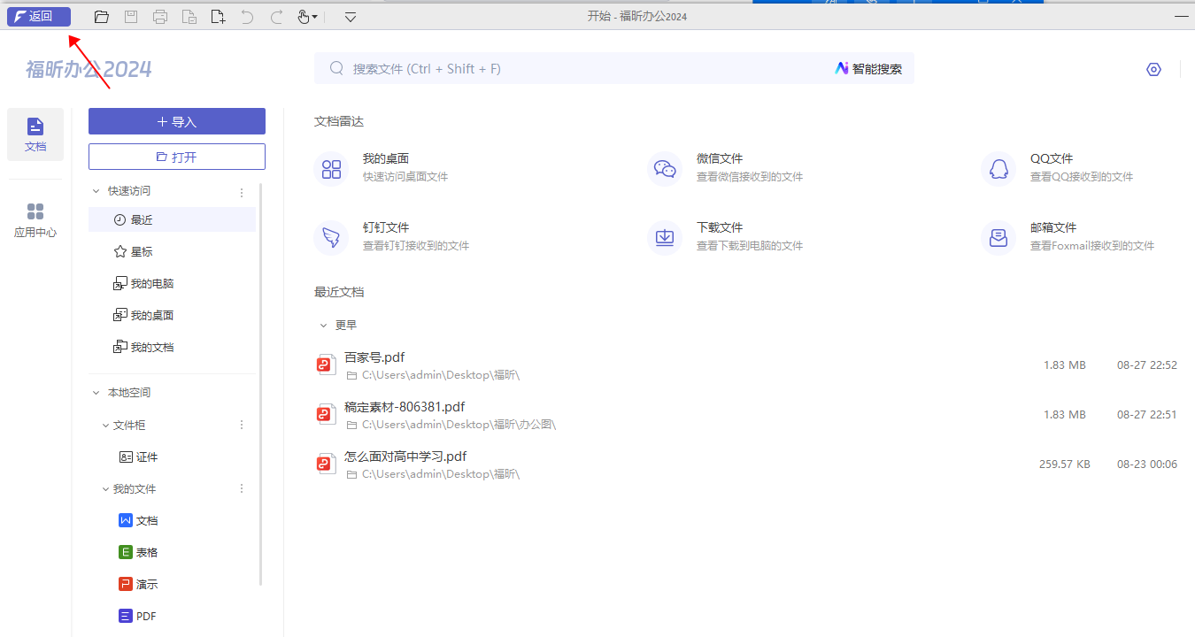This screenshot has width=1195, height=637.
Task: Click the Redo arrow icon
Action: (276, 16)
